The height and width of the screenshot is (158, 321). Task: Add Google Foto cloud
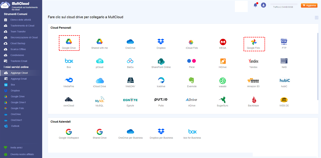[254, 42]
